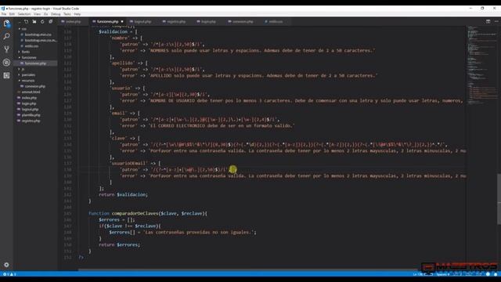
Task: Open login.php in the explorer tree
Action: click(29, 103)
